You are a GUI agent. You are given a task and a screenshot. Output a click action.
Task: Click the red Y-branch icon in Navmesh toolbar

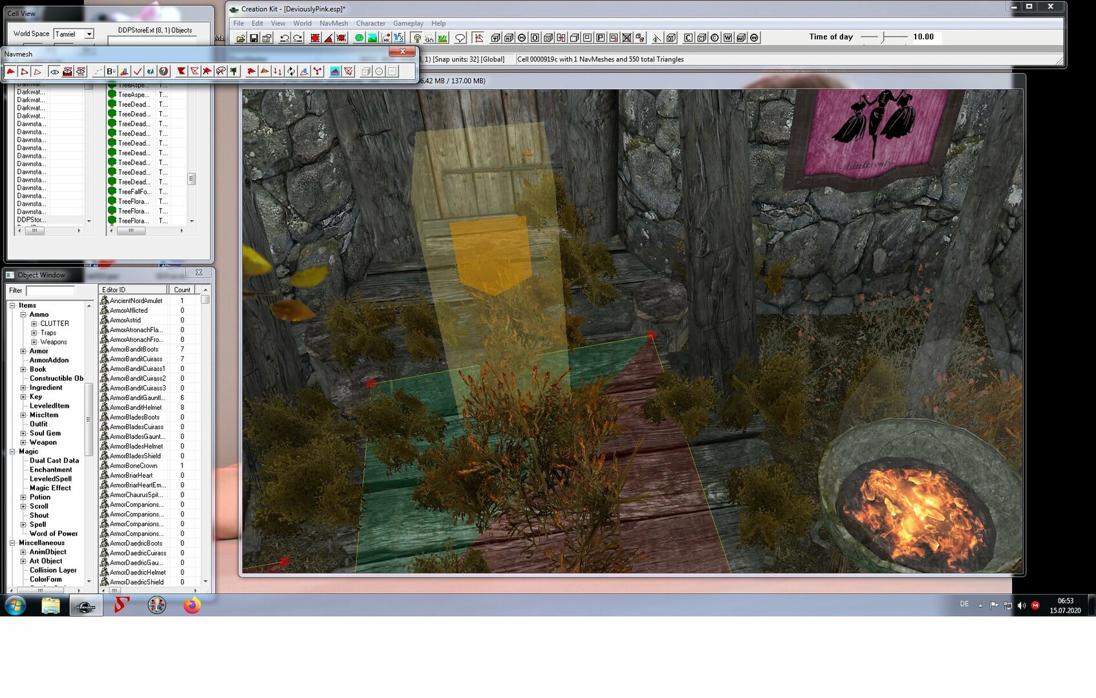coord(317,71)
